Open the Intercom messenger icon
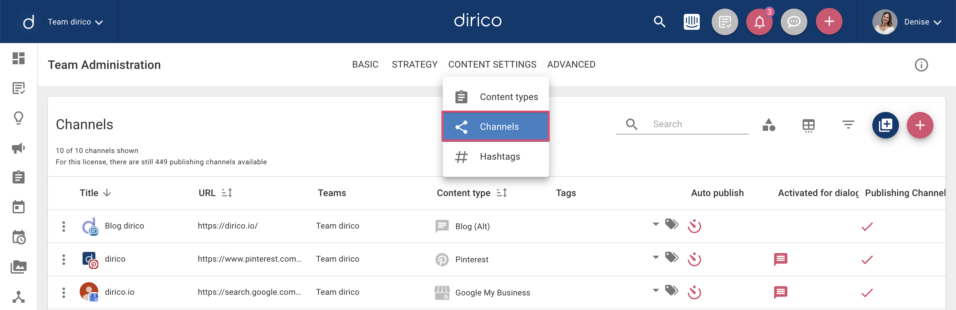The image size is (956, 310). (x=691, y=22)
